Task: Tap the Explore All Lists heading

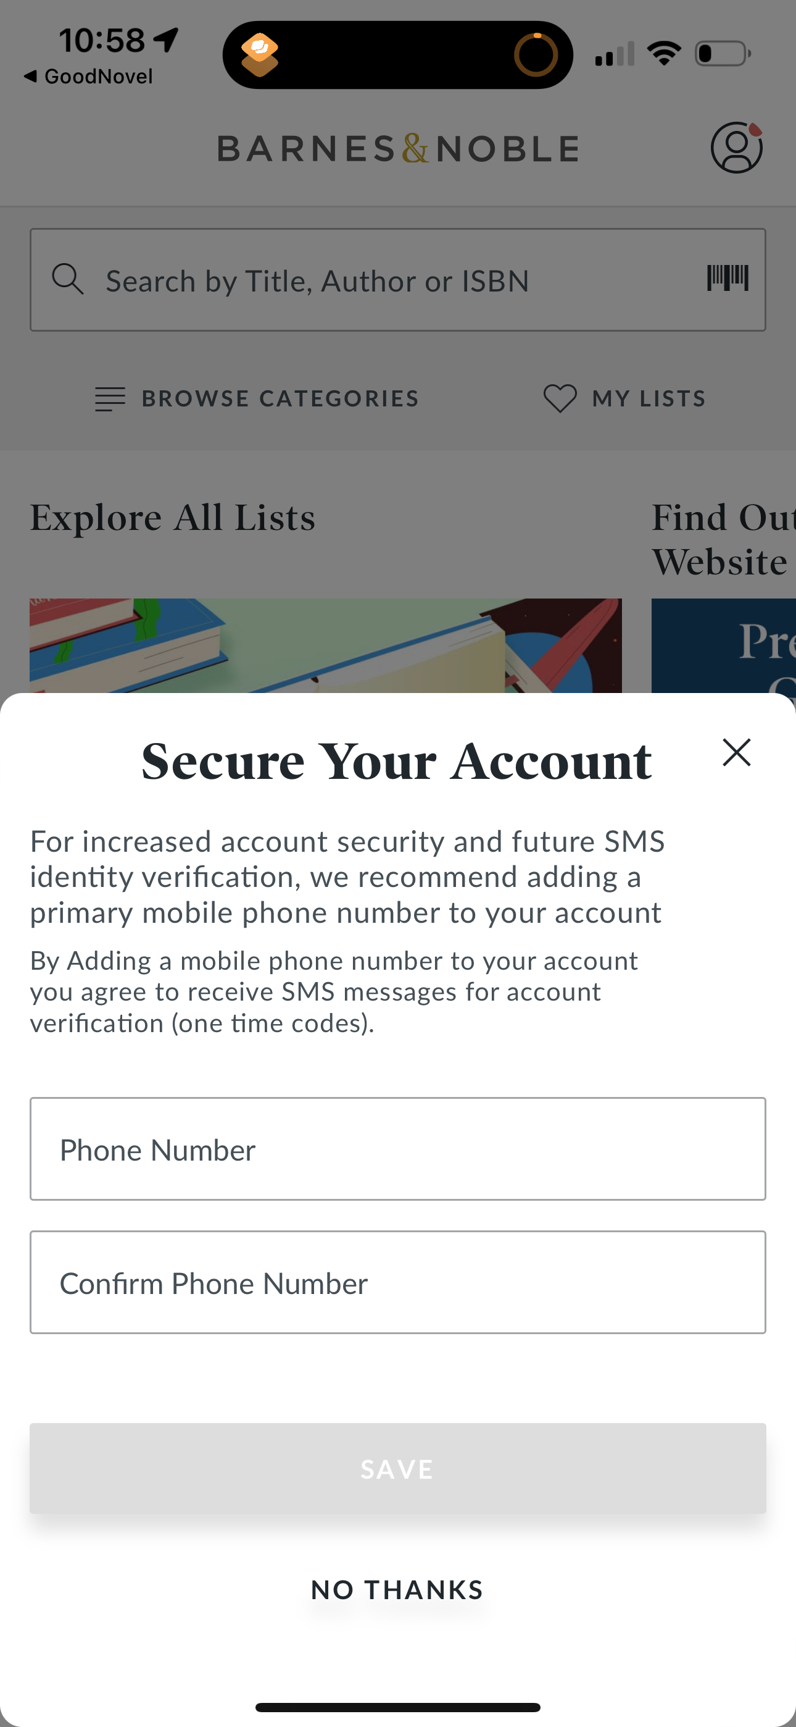Action: (x=173, y=518)
